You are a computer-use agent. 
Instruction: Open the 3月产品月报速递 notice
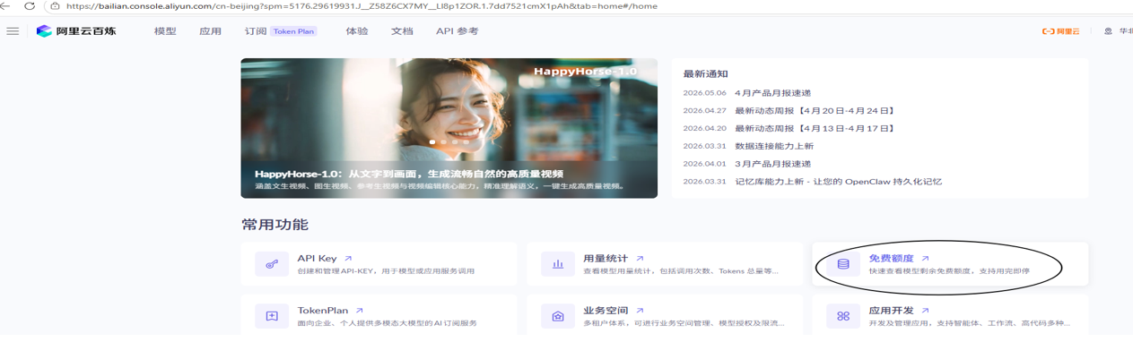[x=772, y=164]
